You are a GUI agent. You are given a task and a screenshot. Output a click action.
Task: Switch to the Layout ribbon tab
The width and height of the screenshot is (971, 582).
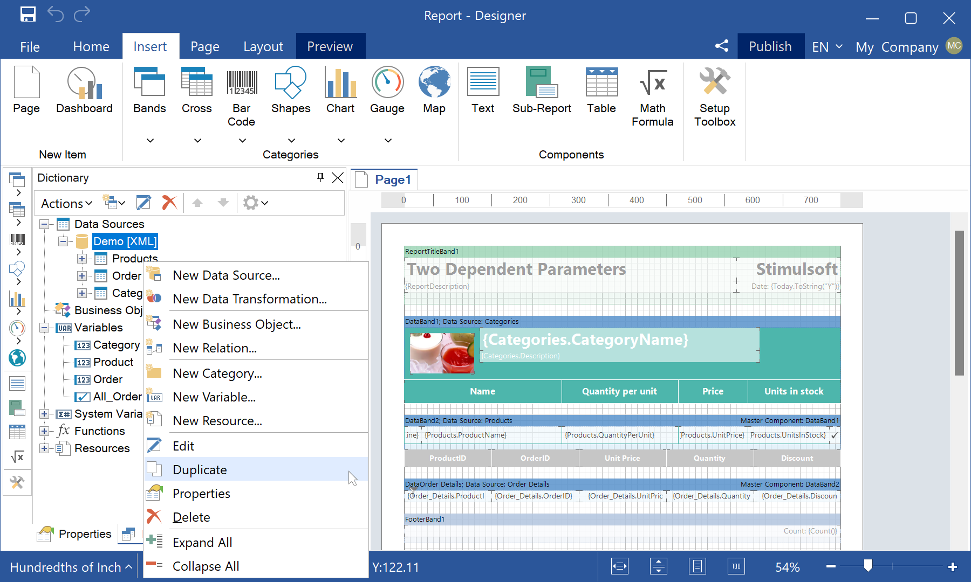pos(263,47)
